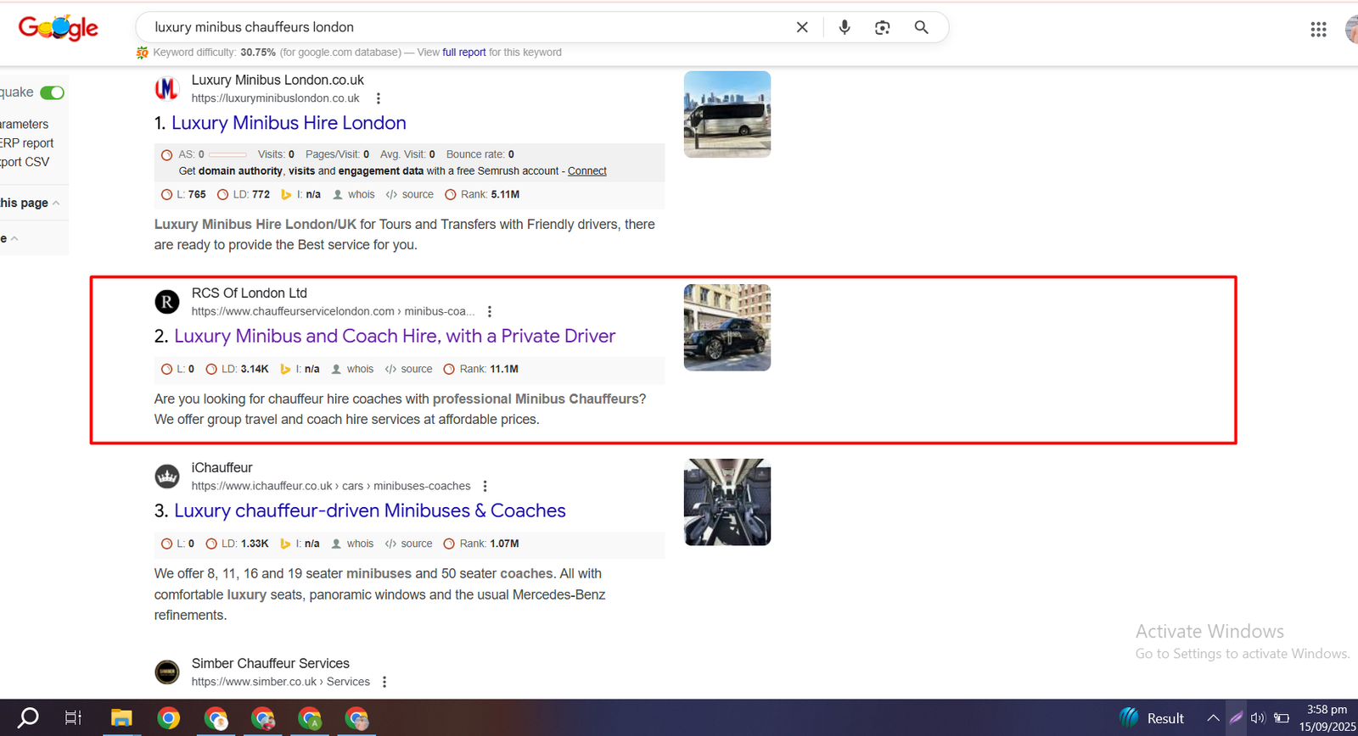Open options menu for Luxury Minibus London result
Image resolution: width=1358 pixels, height=736 pixels.
click(x=379, y=98)
